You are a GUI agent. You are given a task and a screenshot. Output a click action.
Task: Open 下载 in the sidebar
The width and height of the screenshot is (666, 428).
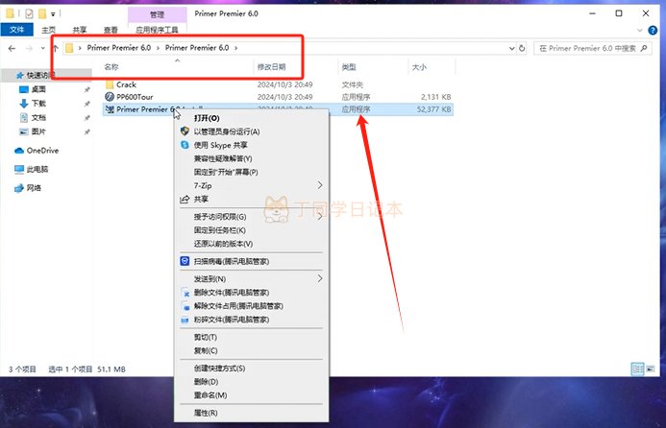click(38, 104)
